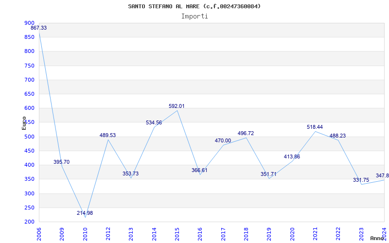Click the 2019 x-axis year label

coord(269,234)
